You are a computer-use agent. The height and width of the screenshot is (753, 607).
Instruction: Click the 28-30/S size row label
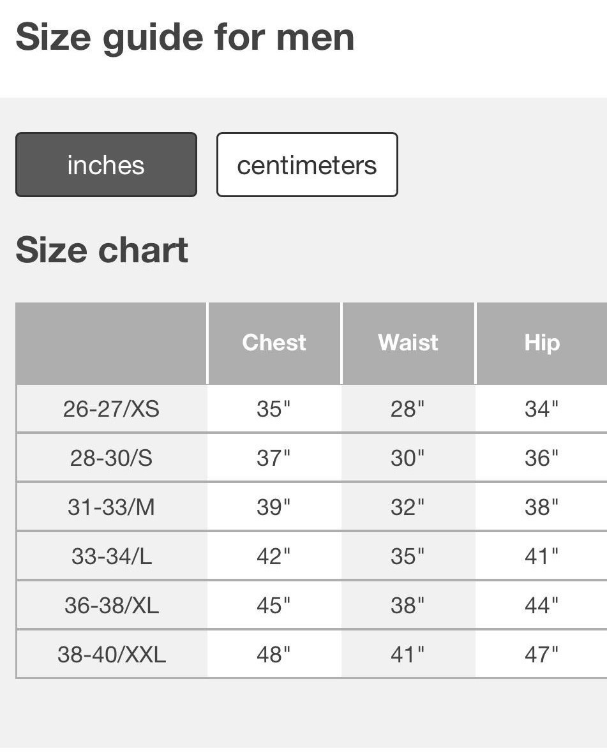tap(110, 457)
